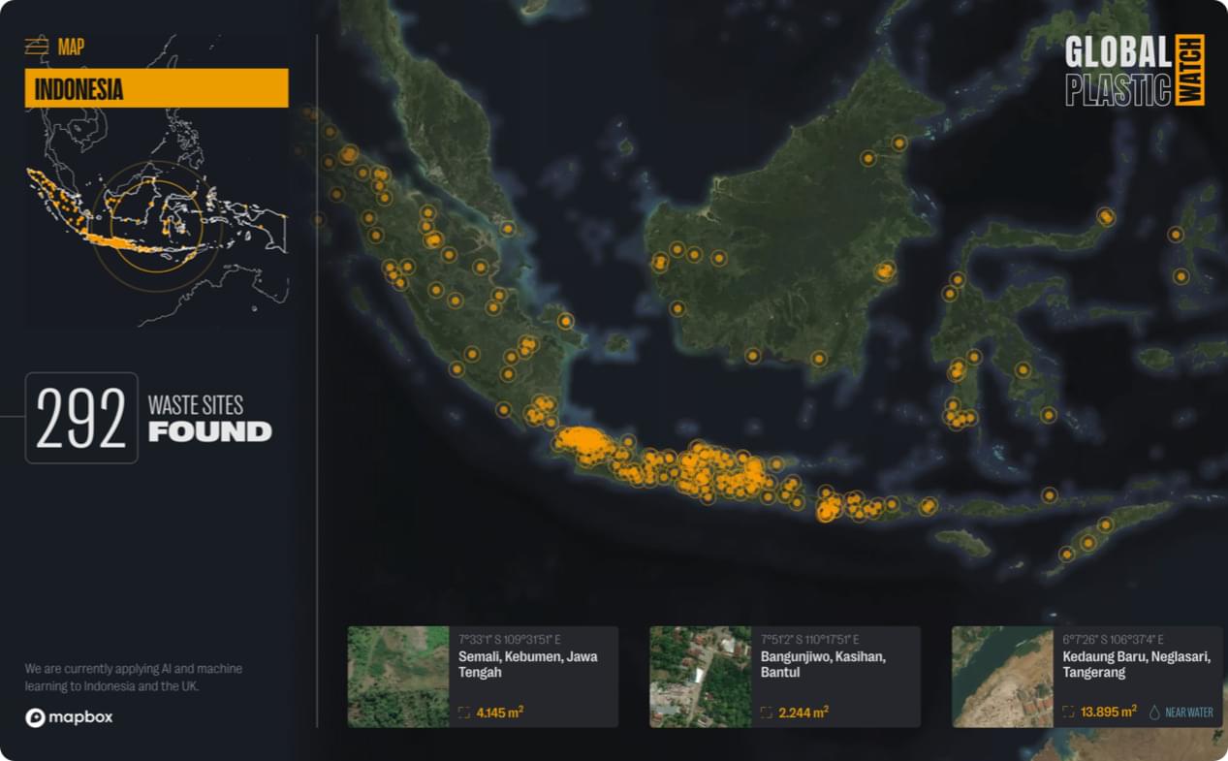1228x761 pixels.
Task: Click the map icon beside the MAP label
Action: coord(36,47)
